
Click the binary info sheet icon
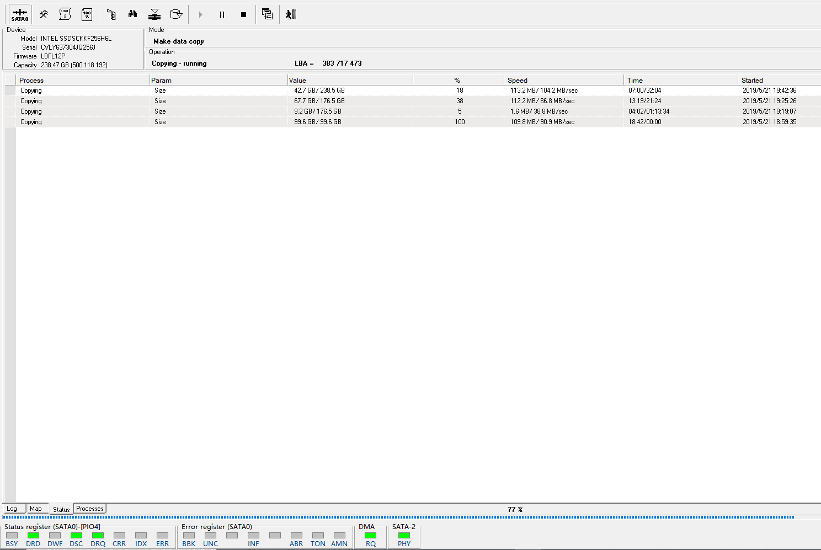point(65,14)
